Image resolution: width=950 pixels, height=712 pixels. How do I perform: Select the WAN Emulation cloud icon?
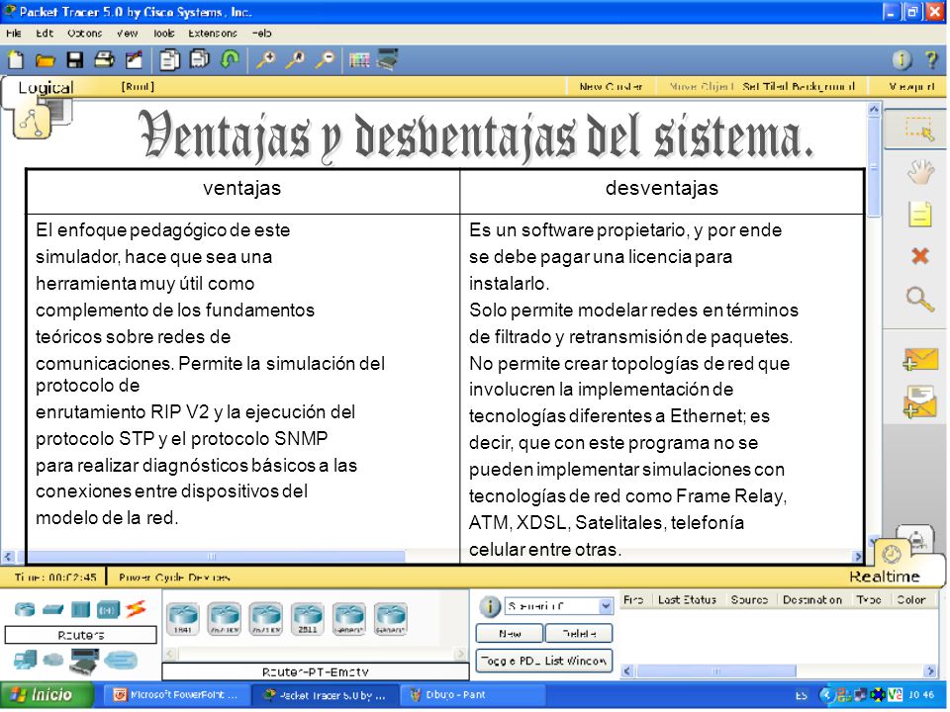pos(53,659)
